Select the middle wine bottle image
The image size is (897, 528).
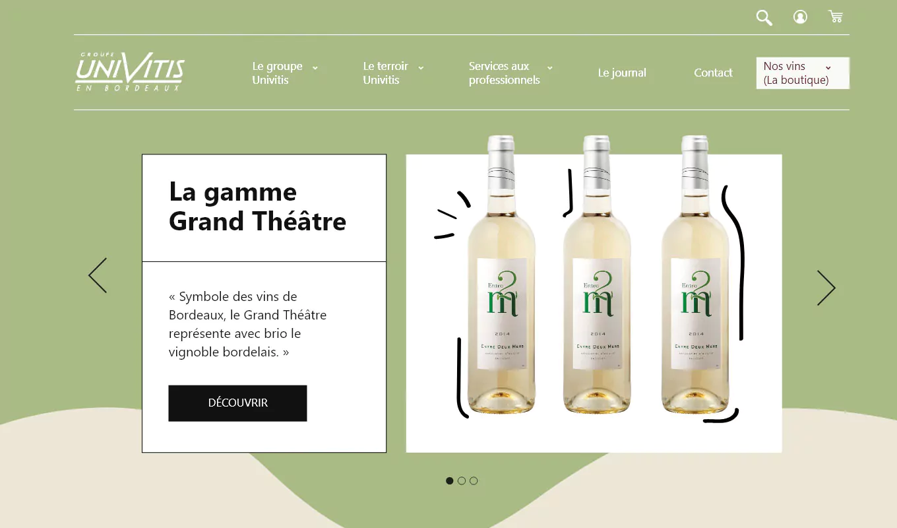click(x=596, y=284)
